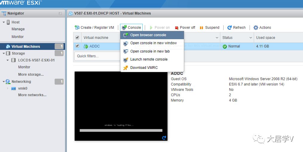
Task: Click the Actions gear icon
Action: pos(256,28)
